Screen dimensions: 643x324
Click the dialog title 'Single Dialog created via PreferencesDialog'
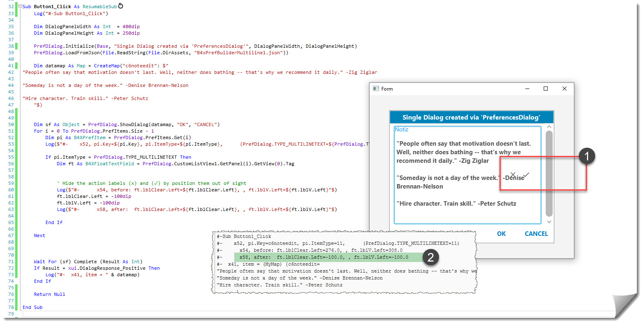point(471,118)
